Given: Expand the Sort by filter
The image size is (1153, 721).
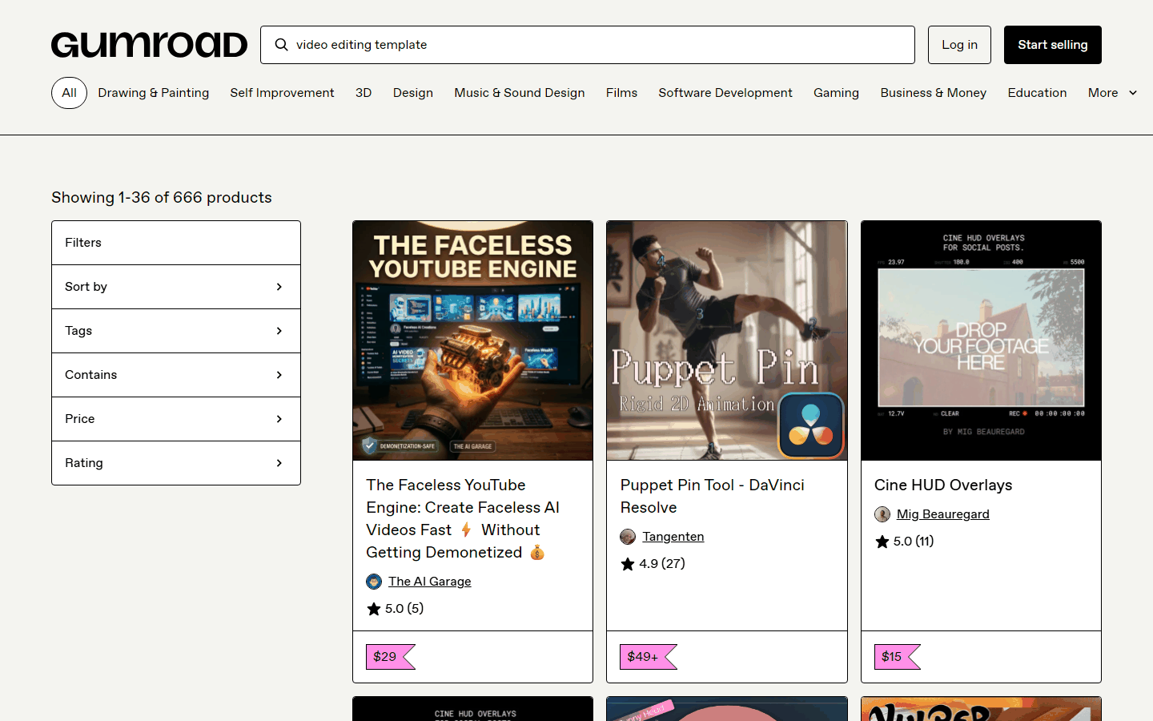Looking at the screenshot, I should 176,287.
